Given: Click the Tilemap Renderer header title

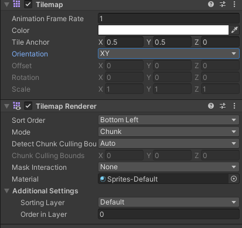Looking at the screenshot, I should coord(66,106).
